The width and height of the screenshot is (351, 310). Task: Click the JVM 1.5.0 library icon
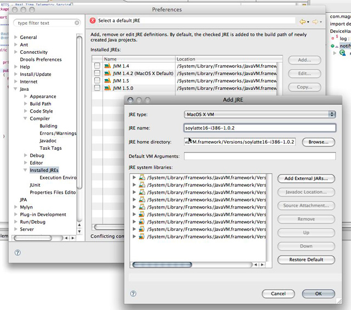point(107,88)
